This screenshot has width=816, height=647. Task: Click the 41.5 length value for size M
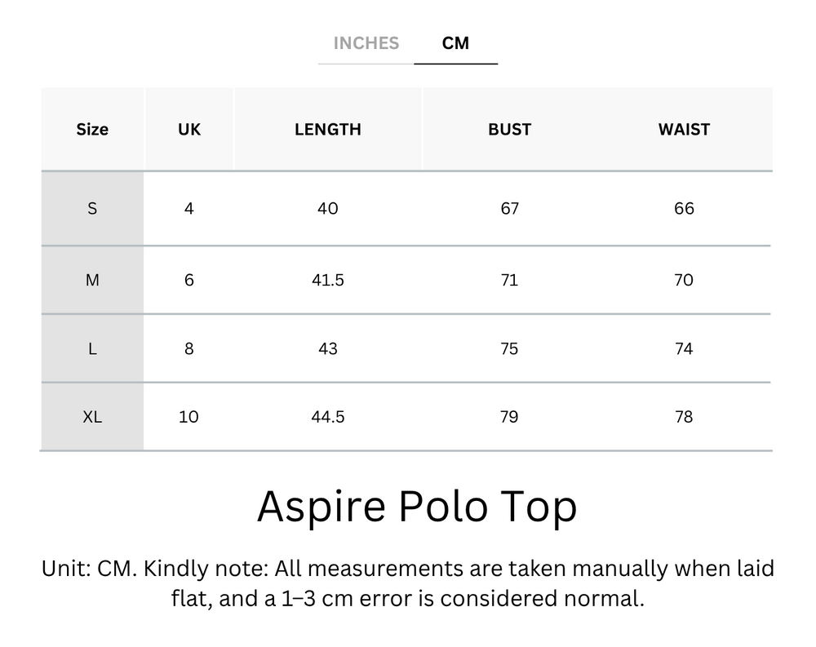pos(328,280)
